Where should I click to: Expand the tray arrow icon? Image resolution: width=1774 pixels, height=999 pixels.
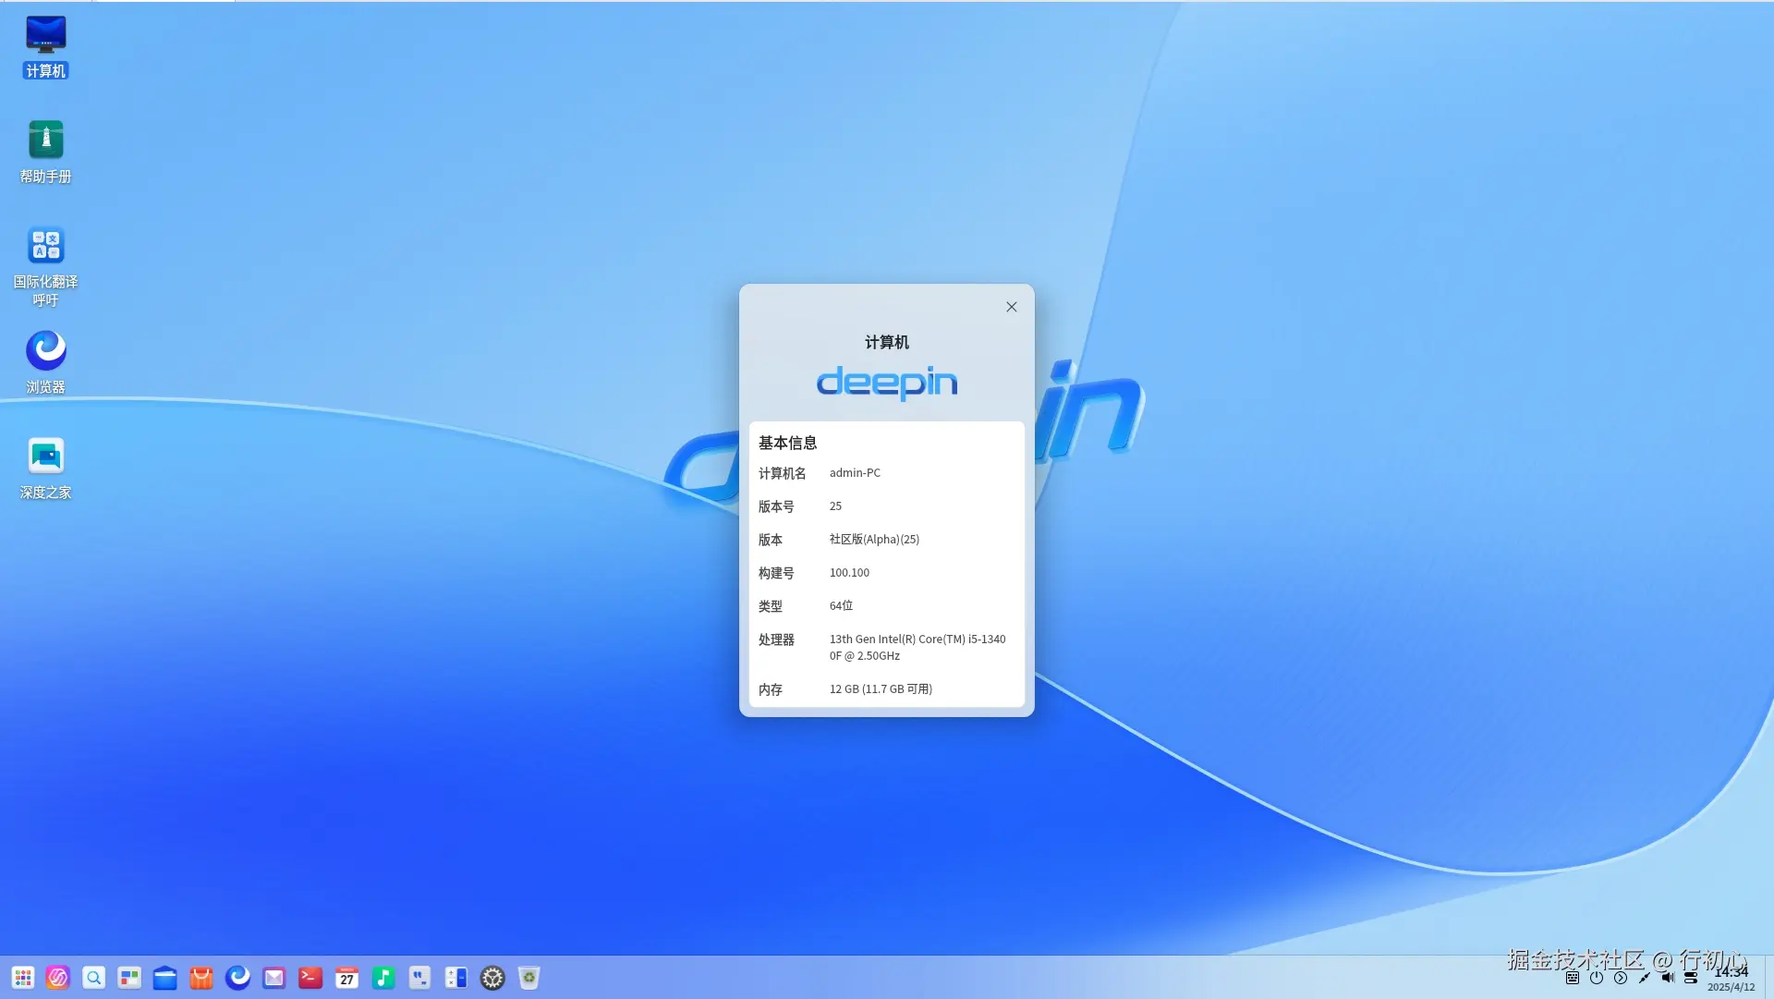(1621, 978)
